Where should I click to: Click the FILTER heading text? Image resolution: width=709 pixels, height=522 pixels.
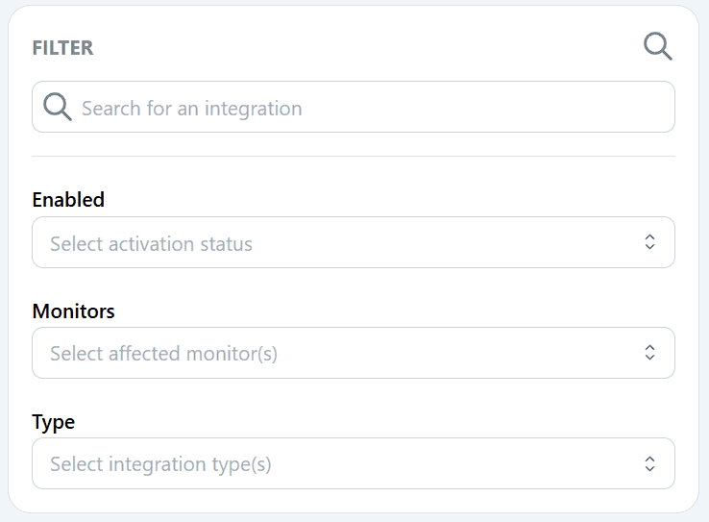(62, 48)
